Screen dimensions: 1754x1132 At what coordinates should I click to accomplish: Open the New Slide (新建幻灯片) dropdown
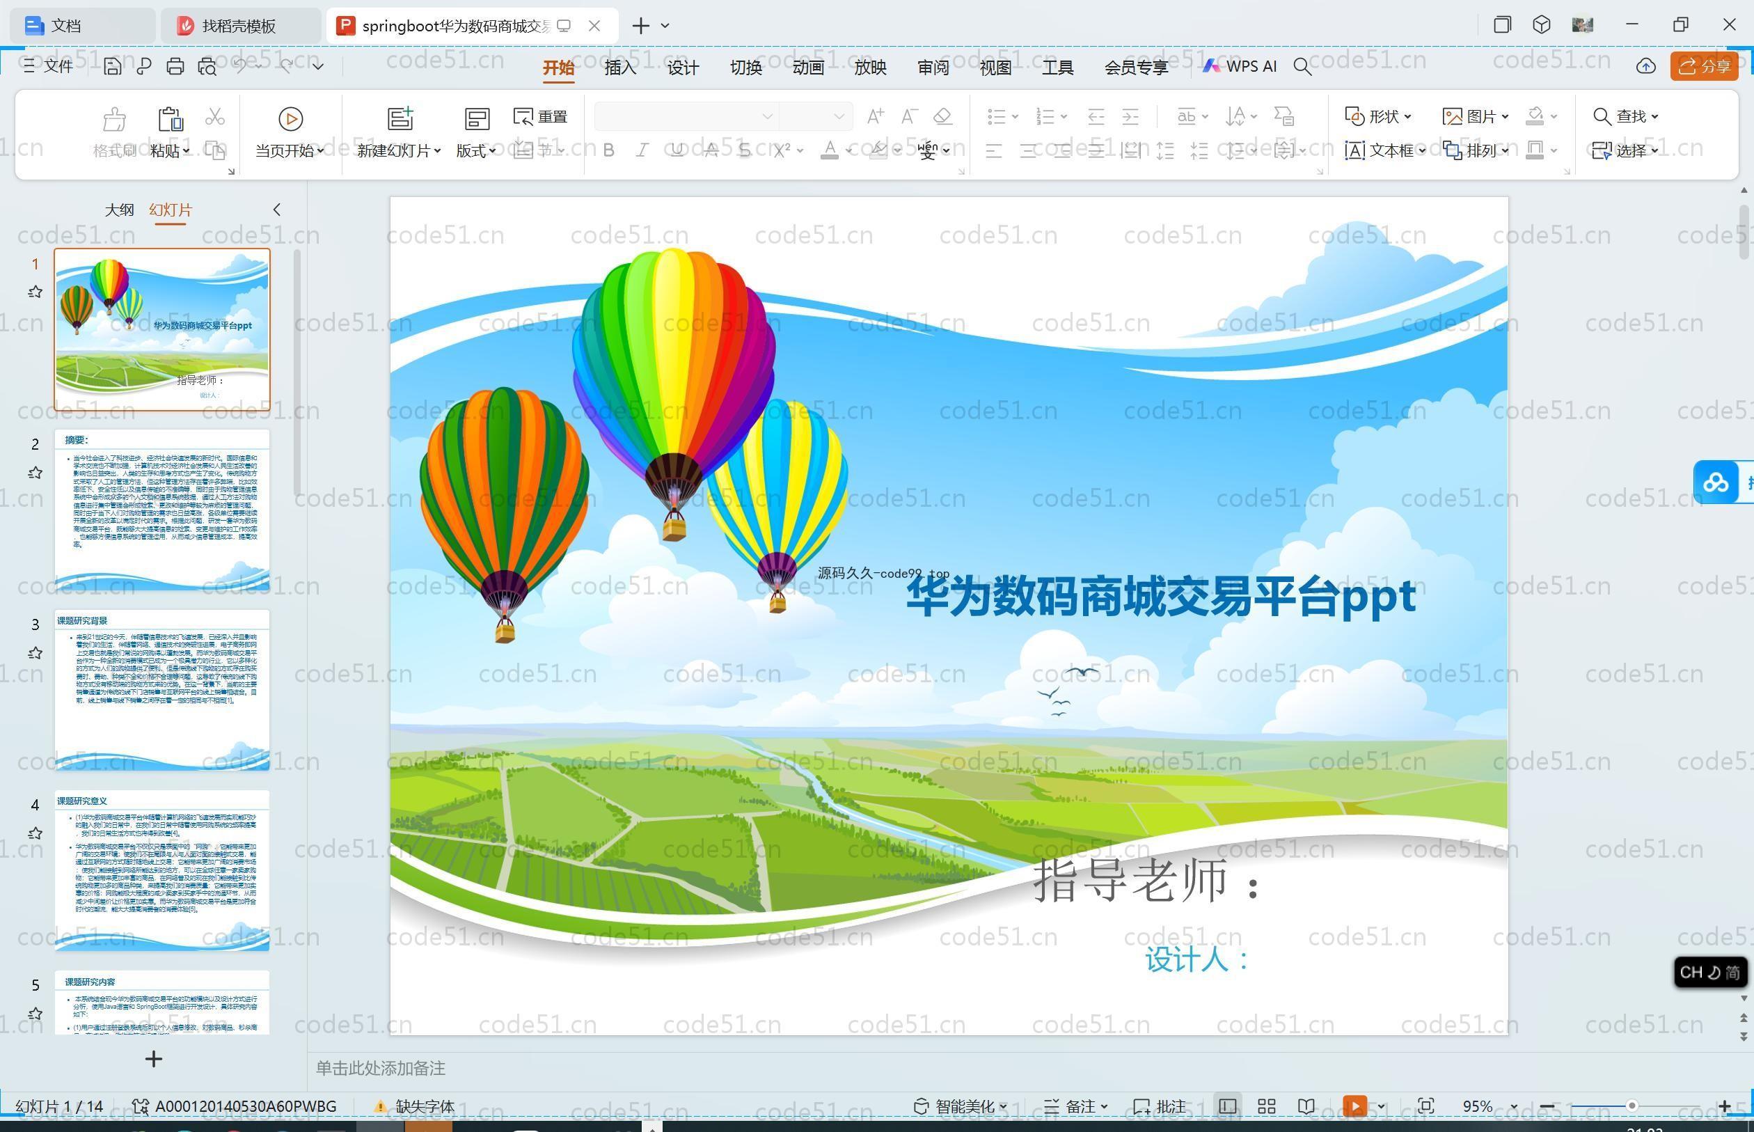pyautogui.click(x=399, y=150)
